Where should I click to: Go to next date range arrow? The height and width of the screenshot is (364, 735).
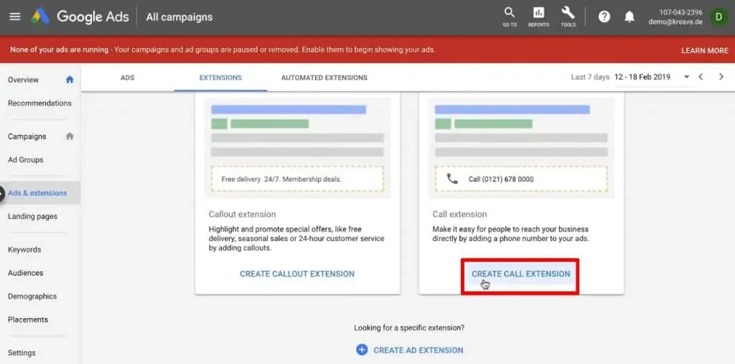(x=721, y=77)
